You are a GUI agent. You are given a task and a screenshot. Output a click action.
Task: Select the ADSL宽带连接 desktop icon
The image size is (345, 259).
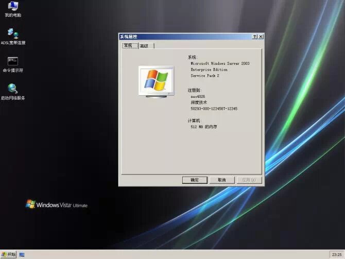coord(13,37)
